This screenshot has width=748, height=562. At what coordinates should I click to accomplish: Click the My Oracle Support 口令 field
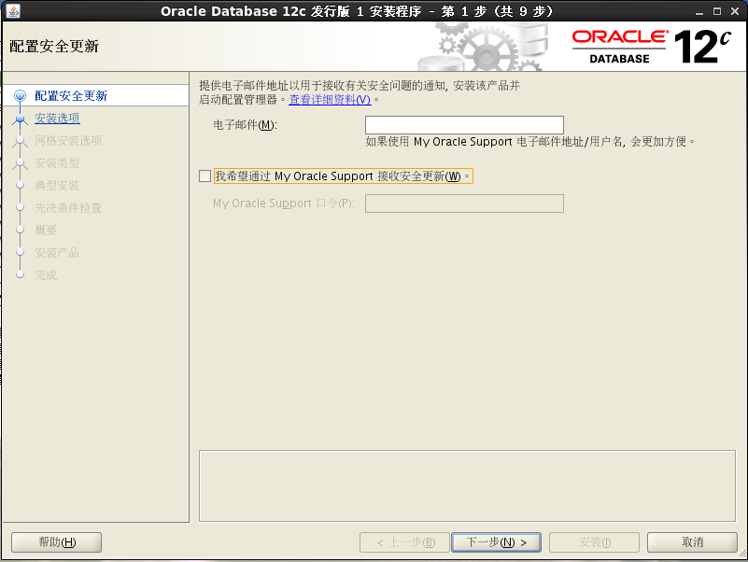pos(464,204)
